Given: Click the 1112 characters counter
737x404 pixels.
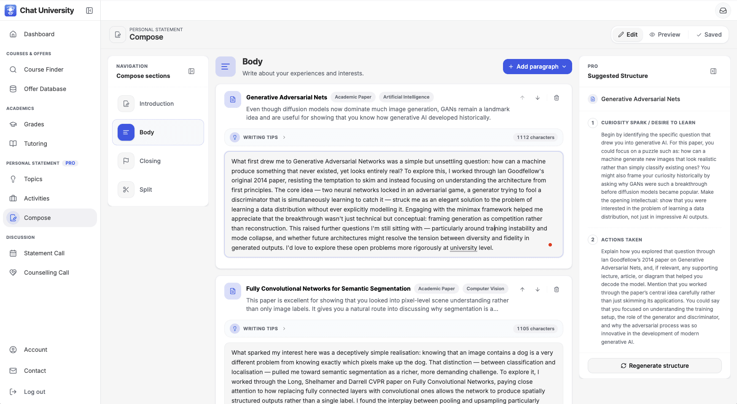Looking at the screenshot, I should click(535, 137).
